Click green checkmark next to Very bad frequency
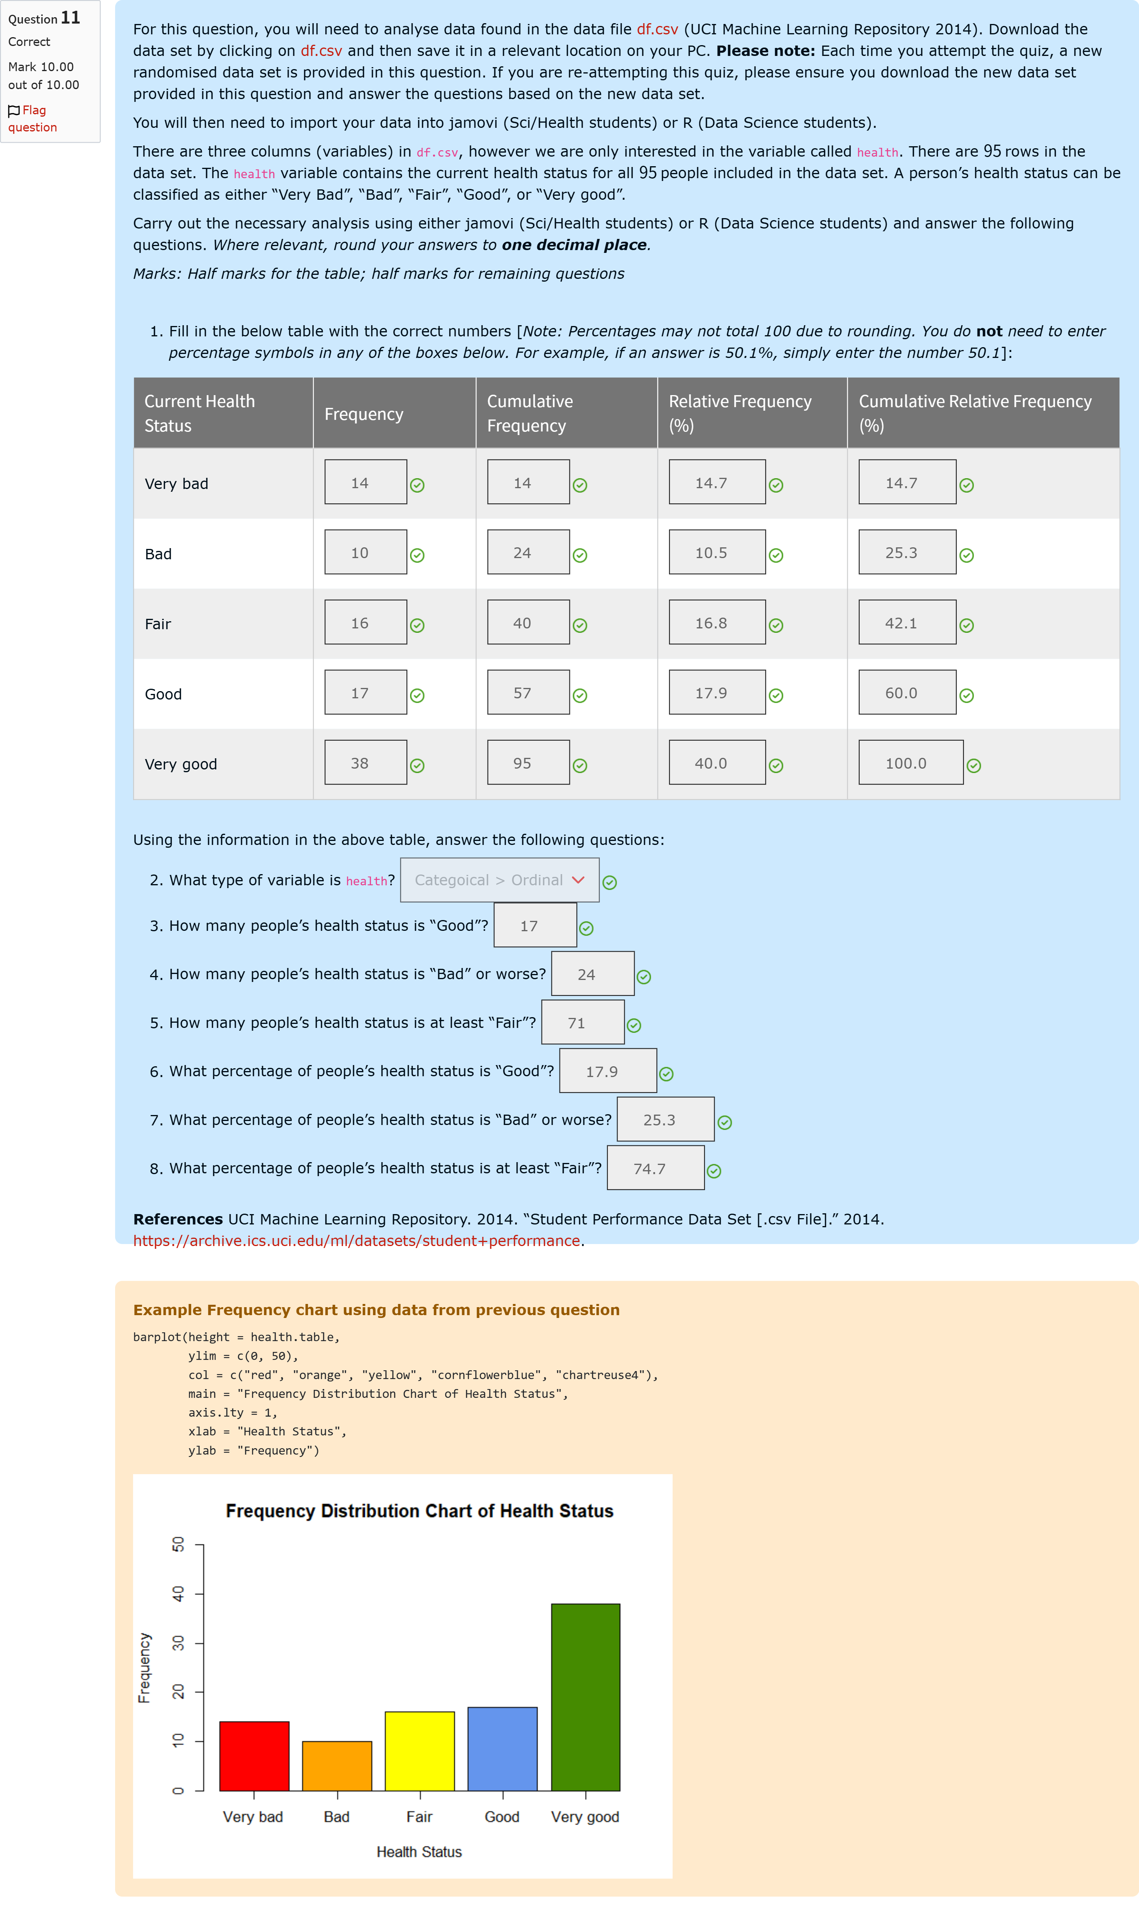The width and height of the screenshot is (1139, 1910). tap(418, 485)
